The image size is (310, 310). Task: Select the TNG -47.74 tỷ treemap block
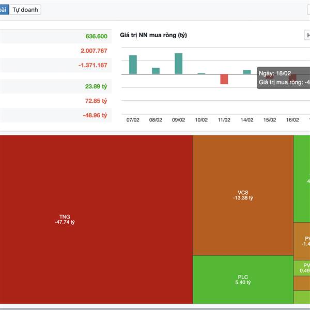tap(96, 220)
